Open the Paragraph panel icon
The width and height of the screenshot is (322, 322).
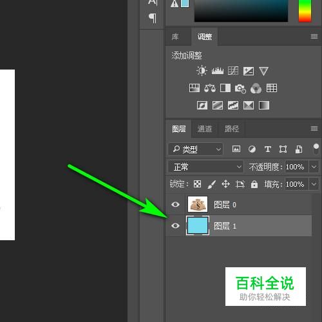click(x=153, y=18)
